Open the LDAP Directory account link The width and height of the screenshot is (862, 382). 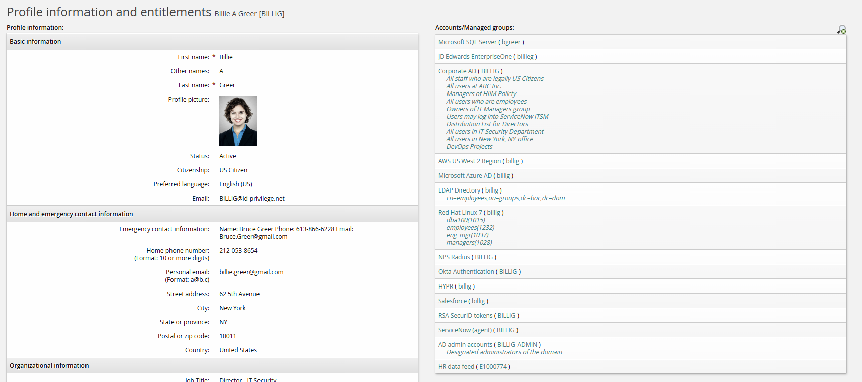click(x=459, y=190)
